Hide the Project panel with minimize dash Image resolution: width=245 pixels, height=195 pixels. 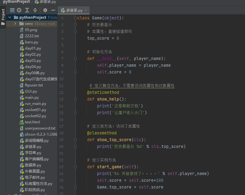[x=53, y=10]
